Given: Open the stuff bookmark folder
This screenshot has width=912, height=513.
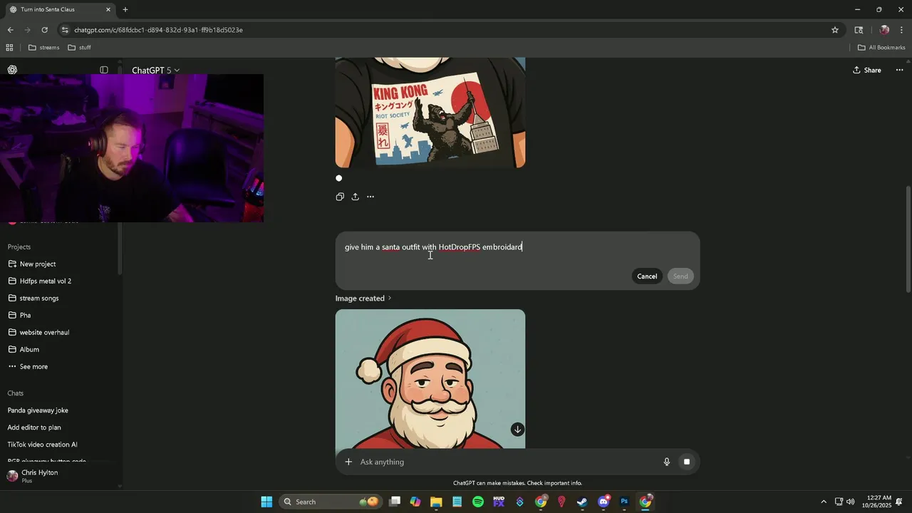Looking at the screenshot, I should [79, 48].
